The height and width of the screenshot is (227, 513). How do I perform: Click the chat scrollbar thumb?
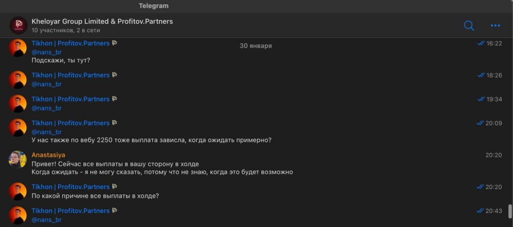click(x=509, y=211)
